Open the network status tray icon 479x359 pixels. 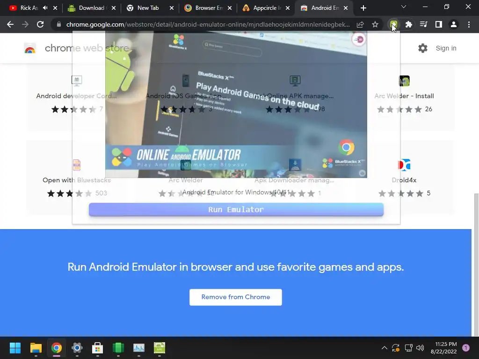point(408,348)
